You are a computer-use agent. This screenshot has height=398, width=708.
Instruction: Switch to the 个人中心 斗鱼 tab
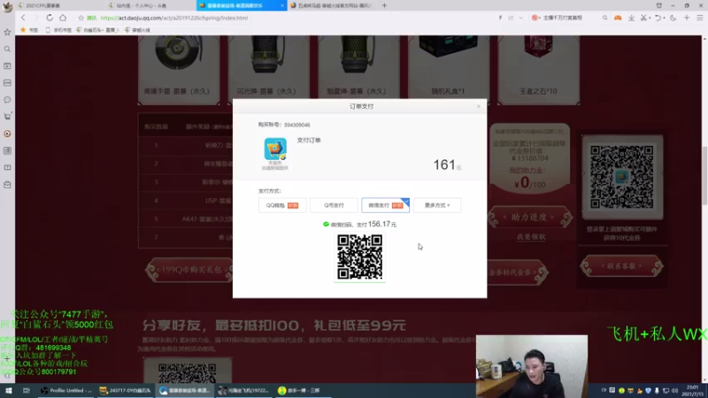(150, 5)
